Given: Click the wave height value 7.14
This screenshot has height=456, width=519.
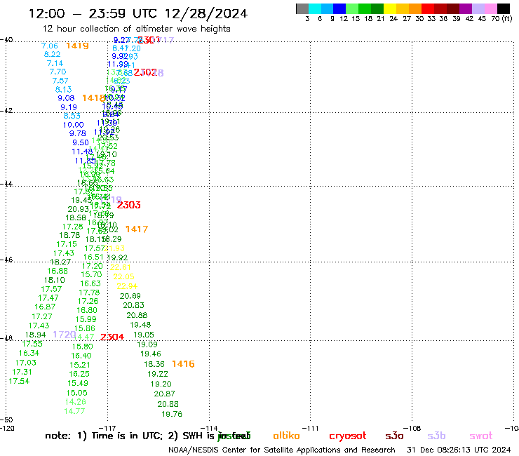Looking at the screenshot, I should pyautogui.click(x=55, y=63).
